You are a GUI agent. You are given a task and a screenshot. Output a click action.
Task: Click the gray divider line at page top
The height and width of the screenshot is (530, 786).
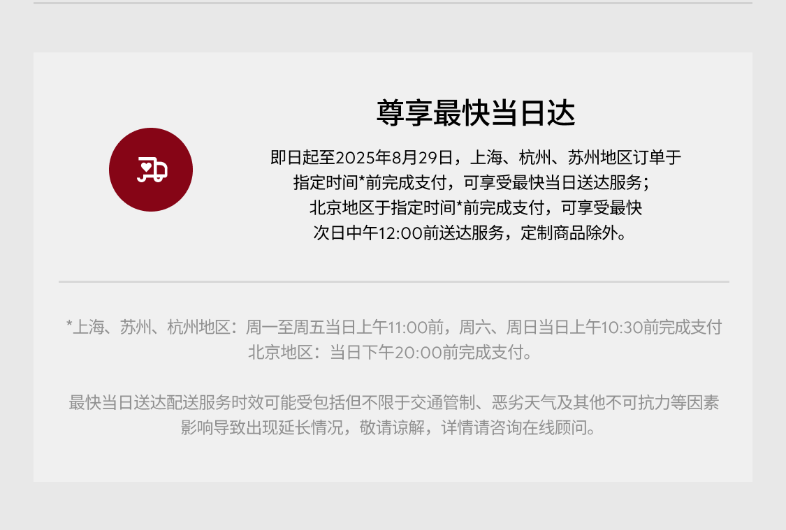(x=393, y=3)
